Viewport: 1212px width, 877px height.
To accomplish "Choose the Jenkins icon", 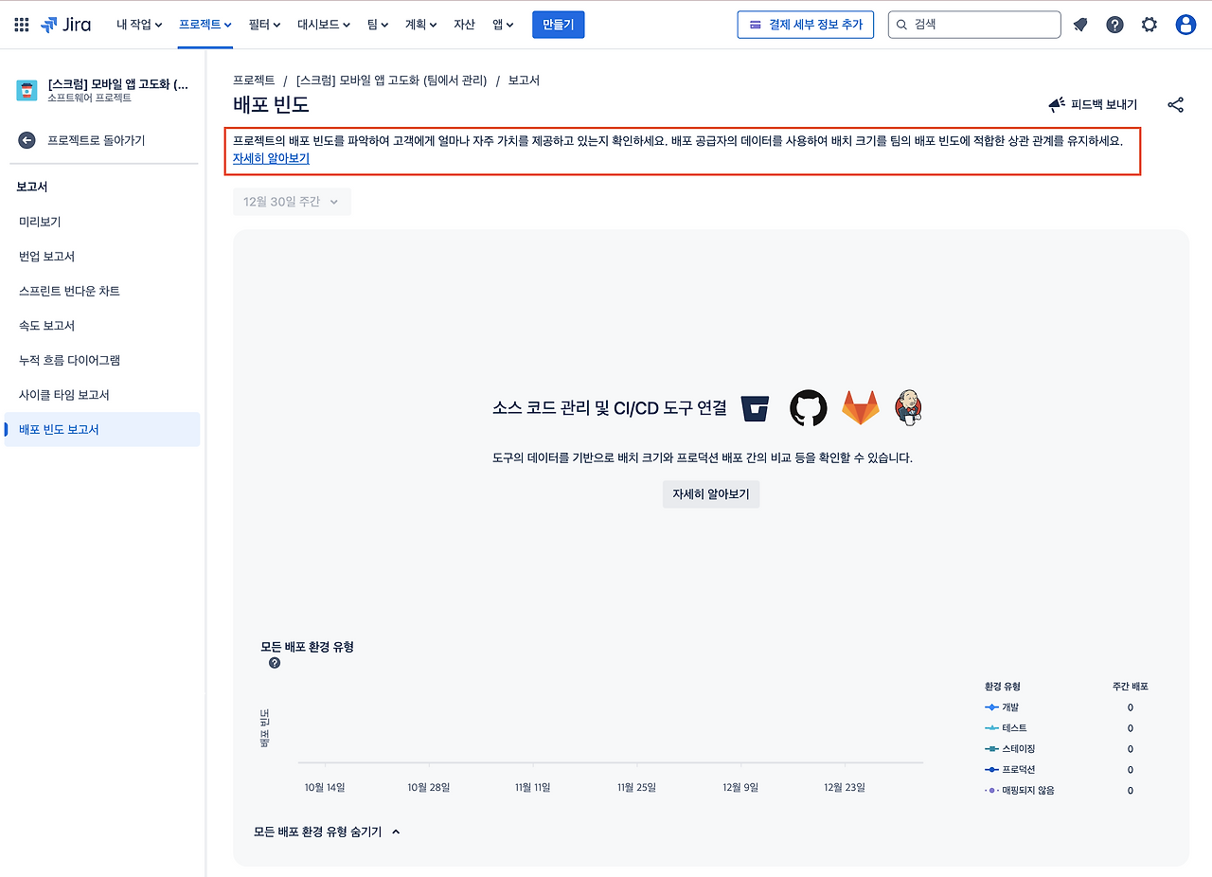I will (908, 407).
